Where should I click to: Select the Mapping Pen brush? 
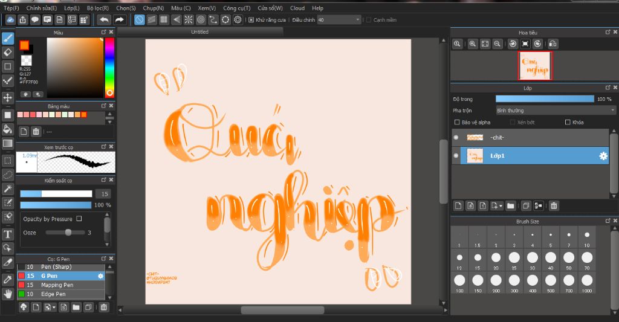tap(57, 285)
